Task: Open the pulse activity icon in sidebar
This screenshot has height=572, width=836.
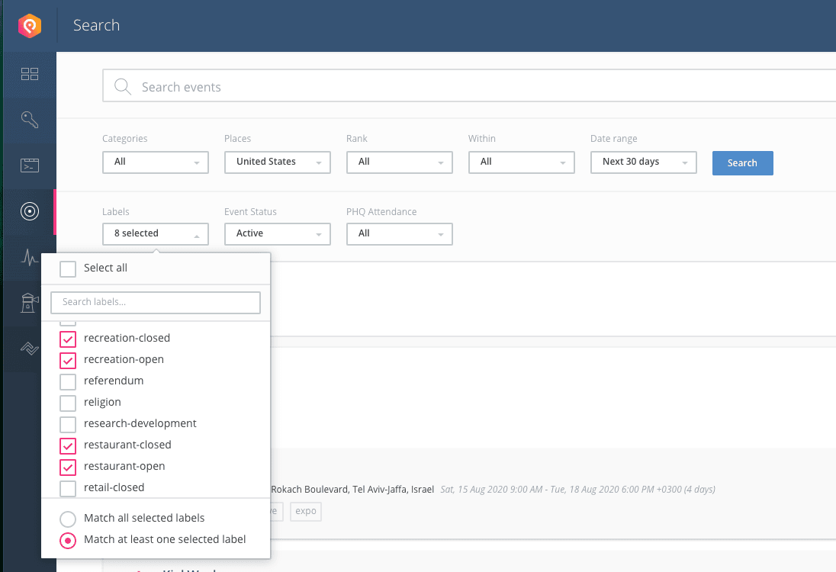Action: click(x=29, y=258)
